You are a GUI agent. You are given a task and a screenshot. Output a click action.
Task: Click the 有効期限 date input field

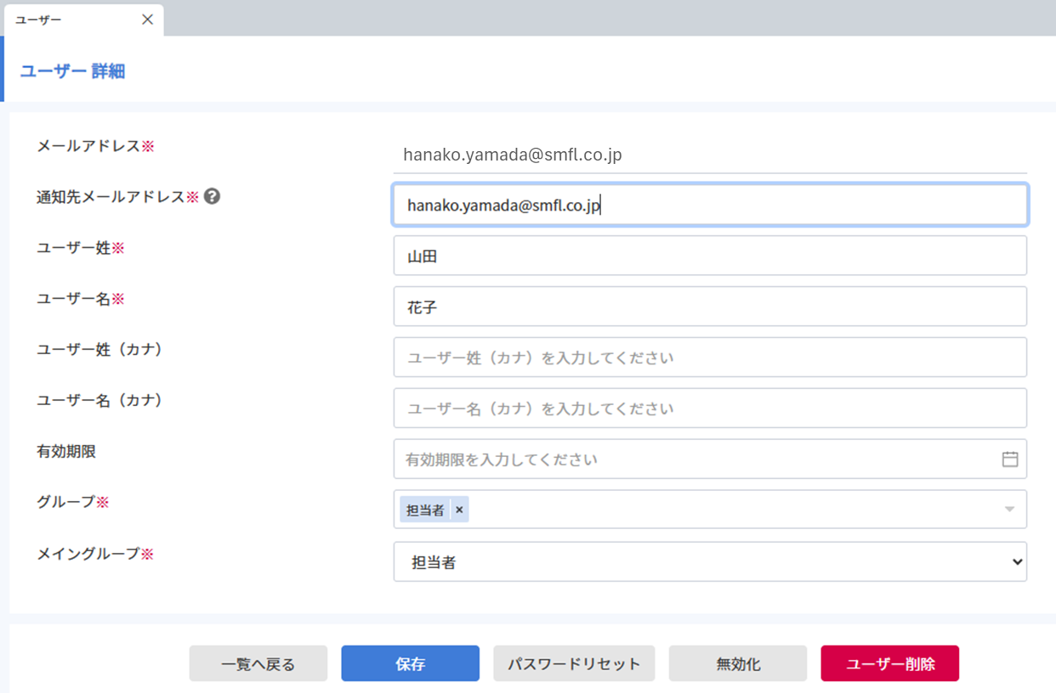pyautogui.click(x=710, y=459)
